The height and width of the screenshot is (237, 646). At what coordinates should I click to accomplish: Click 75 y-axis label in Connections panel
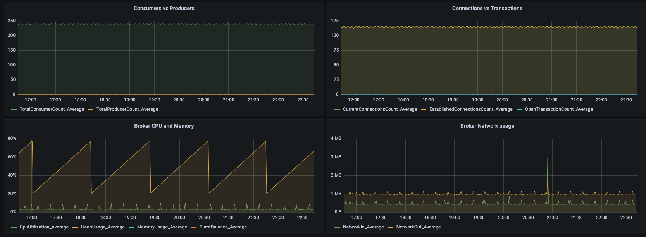pos(336,50)
